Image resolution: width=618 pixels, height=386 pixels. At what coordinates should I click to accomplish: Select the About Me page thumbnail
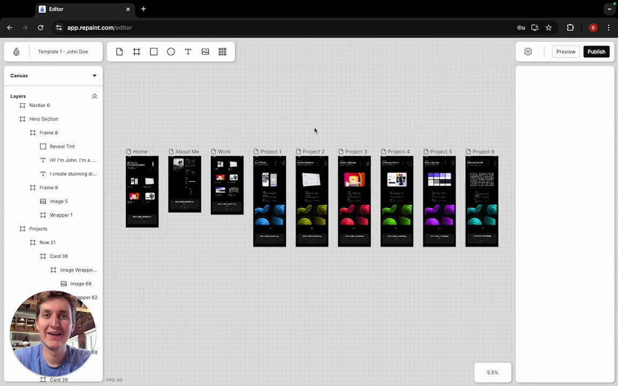(185, 184)
